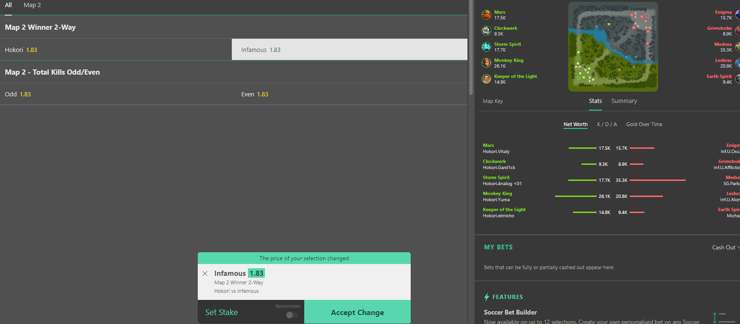
Task: Click the Hokori.Gard1ck player name
Action: [499, 168]
